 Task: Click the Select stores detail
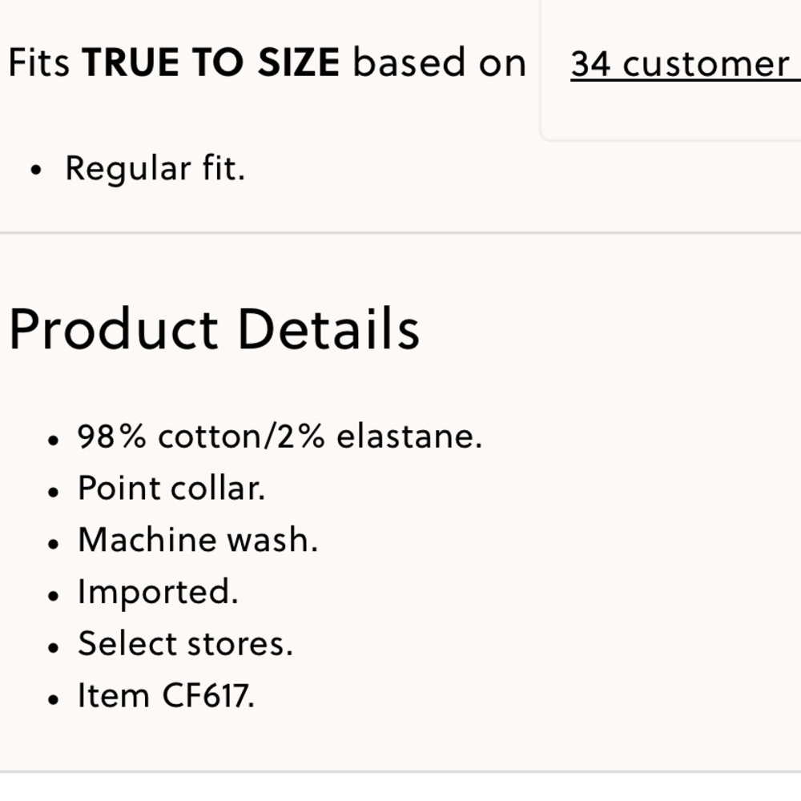(x=186, y=644)
